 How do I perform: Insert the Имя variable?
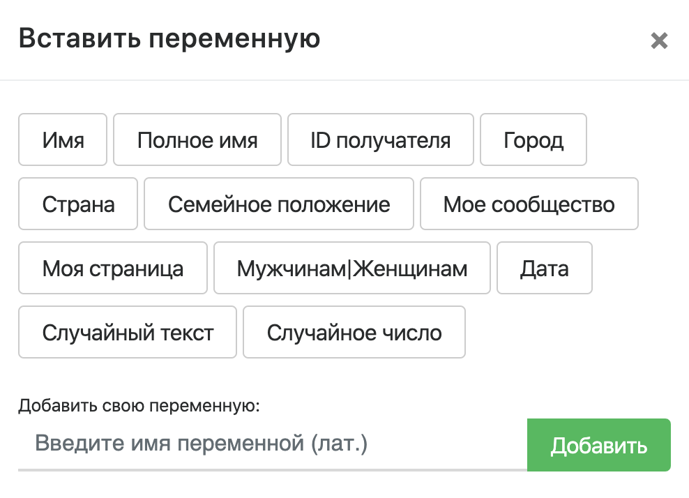point(63,140)
